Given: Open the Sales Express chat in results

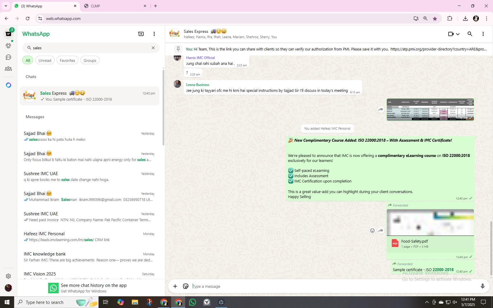Looking at the screenshot, I should pyautogui.click(x=90, y=96).
